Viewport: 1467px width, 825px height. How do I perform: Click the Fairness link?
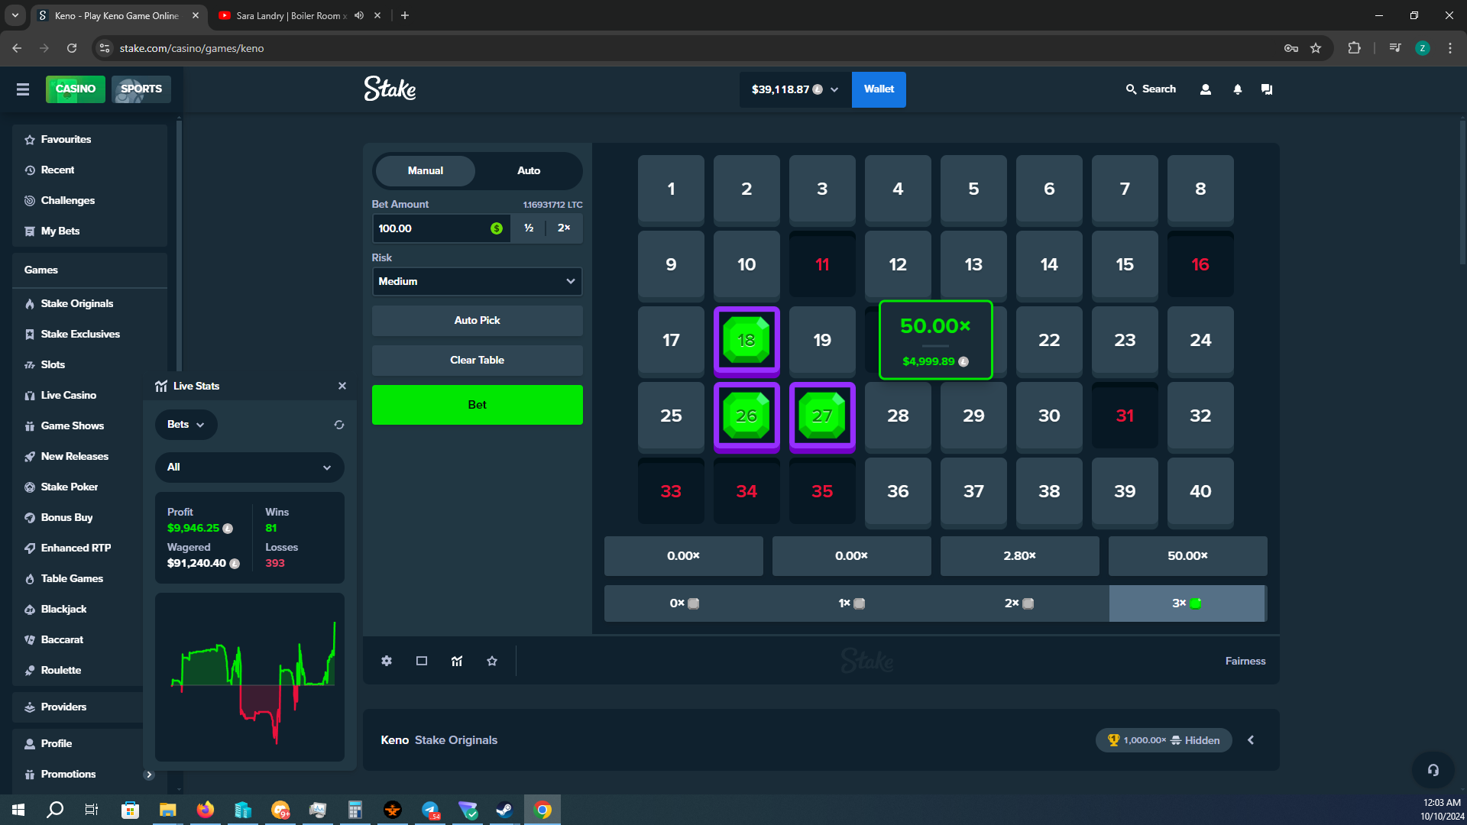(x=1245, y=661)
